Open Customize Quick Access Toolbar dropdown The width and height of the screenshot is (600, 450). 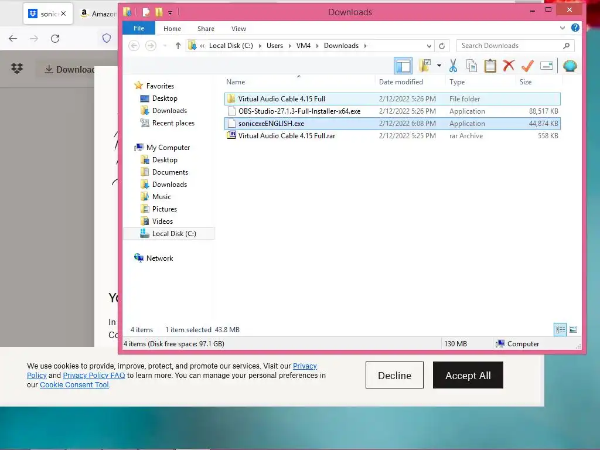171,13
